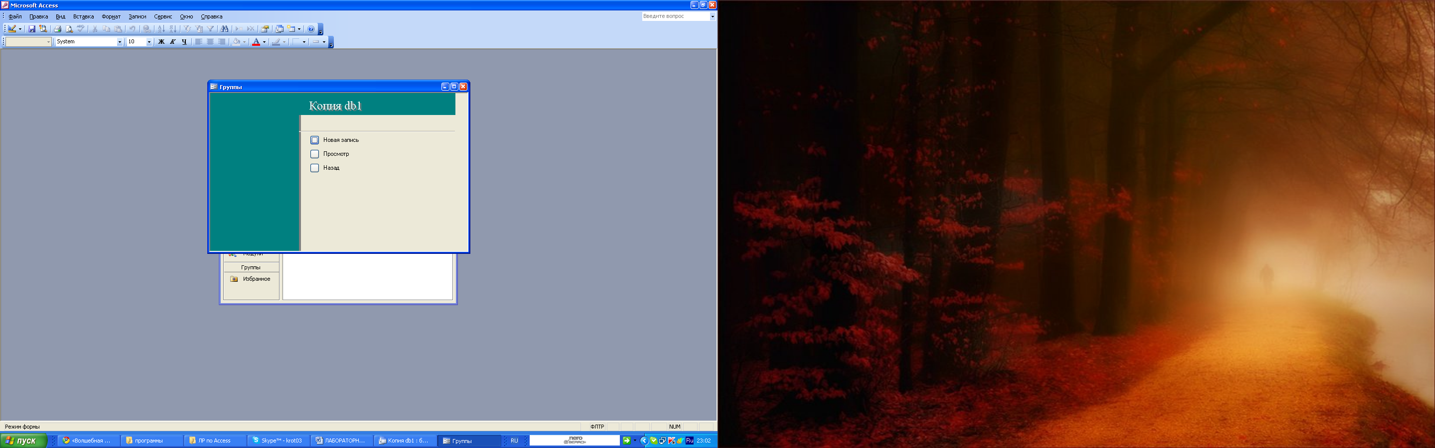Sort ascending with the А-Я icon
1435x448 pixels.
[161, 29]
